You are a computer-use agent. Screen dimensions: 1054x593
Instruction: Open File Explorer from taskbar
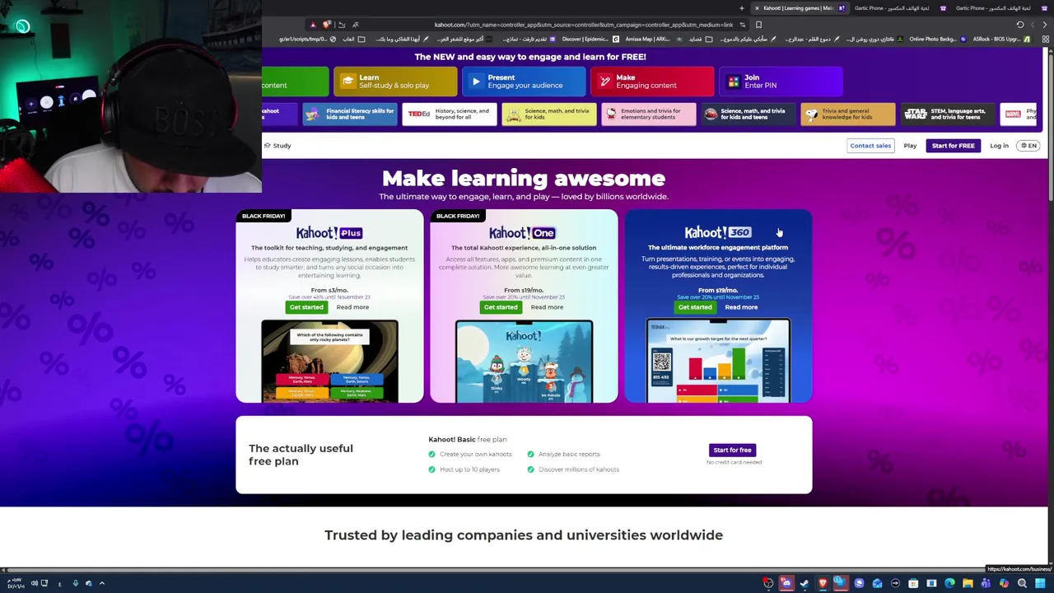[x=968, y=583]
